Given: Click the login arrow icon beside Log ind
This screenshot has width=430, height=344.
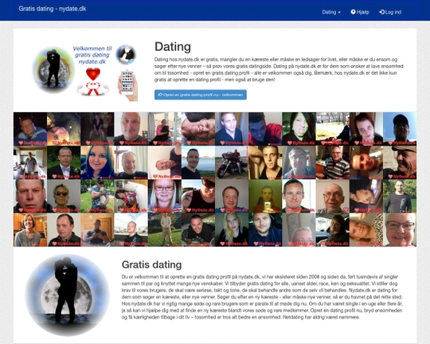Looking at the screenshot, I should 381,12.
